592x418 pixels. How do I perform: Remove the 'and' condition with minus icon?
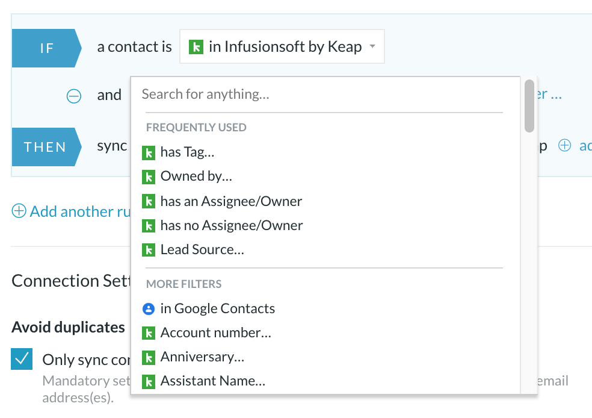pos(73,96)
